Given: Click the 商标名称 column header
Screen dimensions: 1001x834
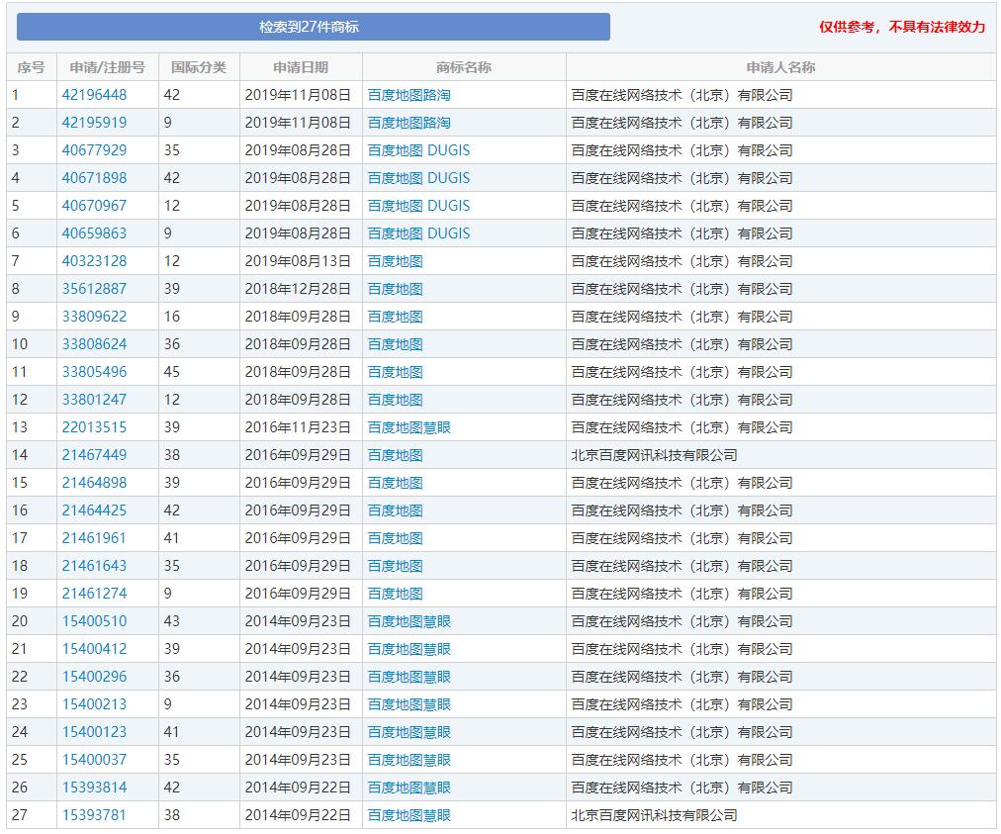Looking at the screenshot, I should (464, 67).
